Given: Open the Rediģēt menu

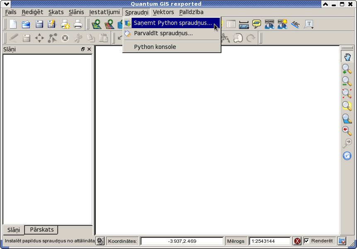Looking at the screenshot, I should (x=32, y=12).
